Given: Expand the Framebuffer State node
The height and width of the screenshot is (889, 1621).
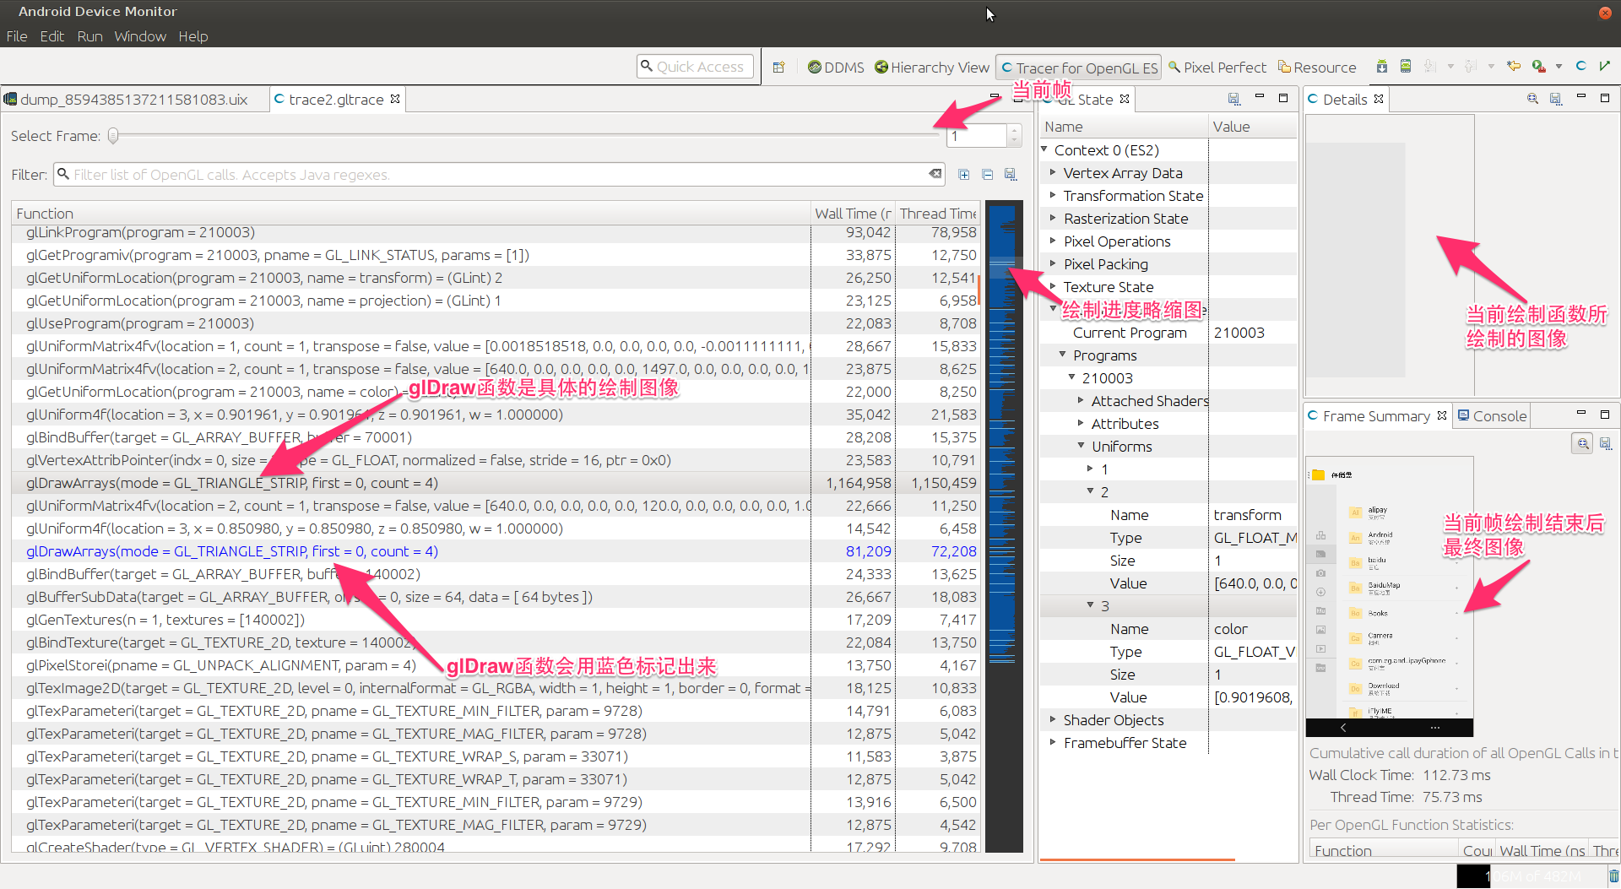Looking at the screenshot, I should tap(1053, 743).
